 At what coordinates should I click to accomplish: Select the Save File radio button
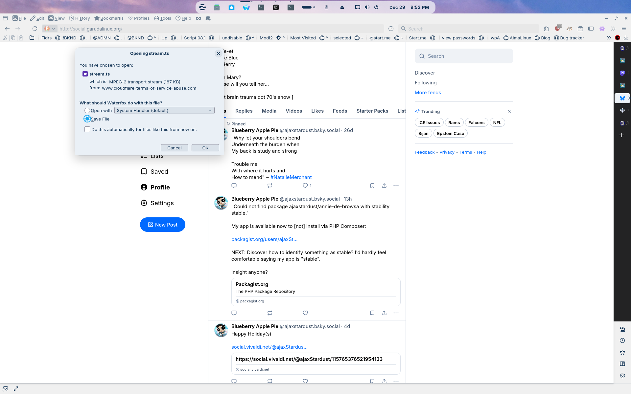pyautogui.click(x=87, y=119)
